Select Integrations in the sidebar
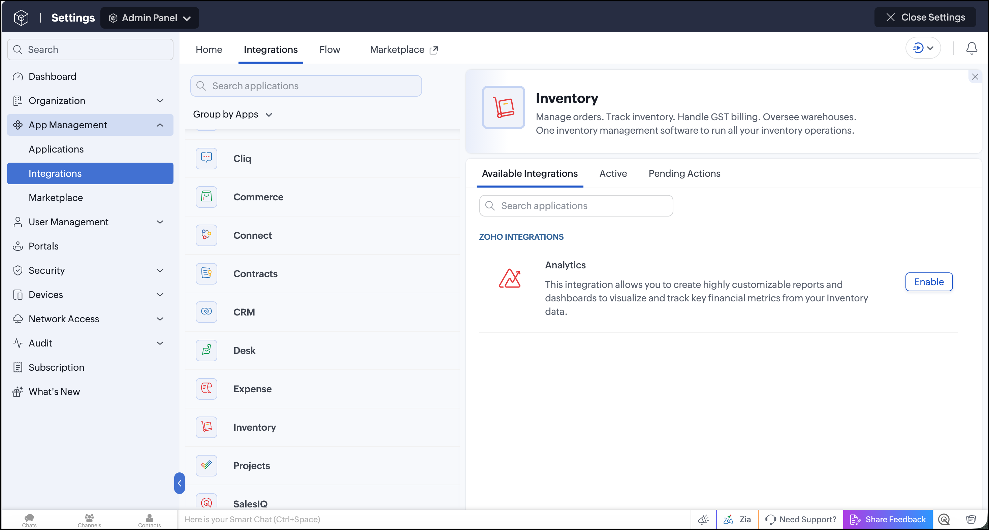 (x=90, y=173)
